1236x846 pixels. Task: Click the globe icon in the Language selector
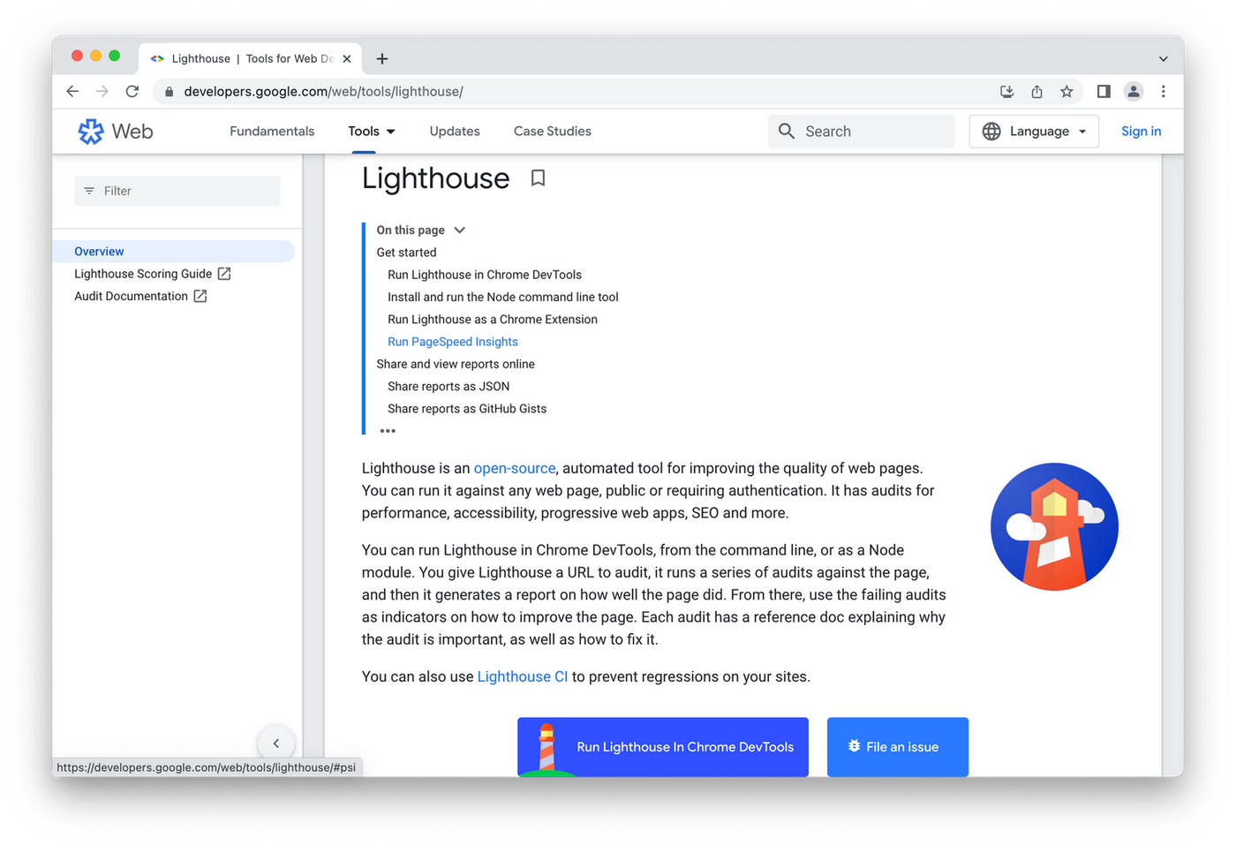991,131
